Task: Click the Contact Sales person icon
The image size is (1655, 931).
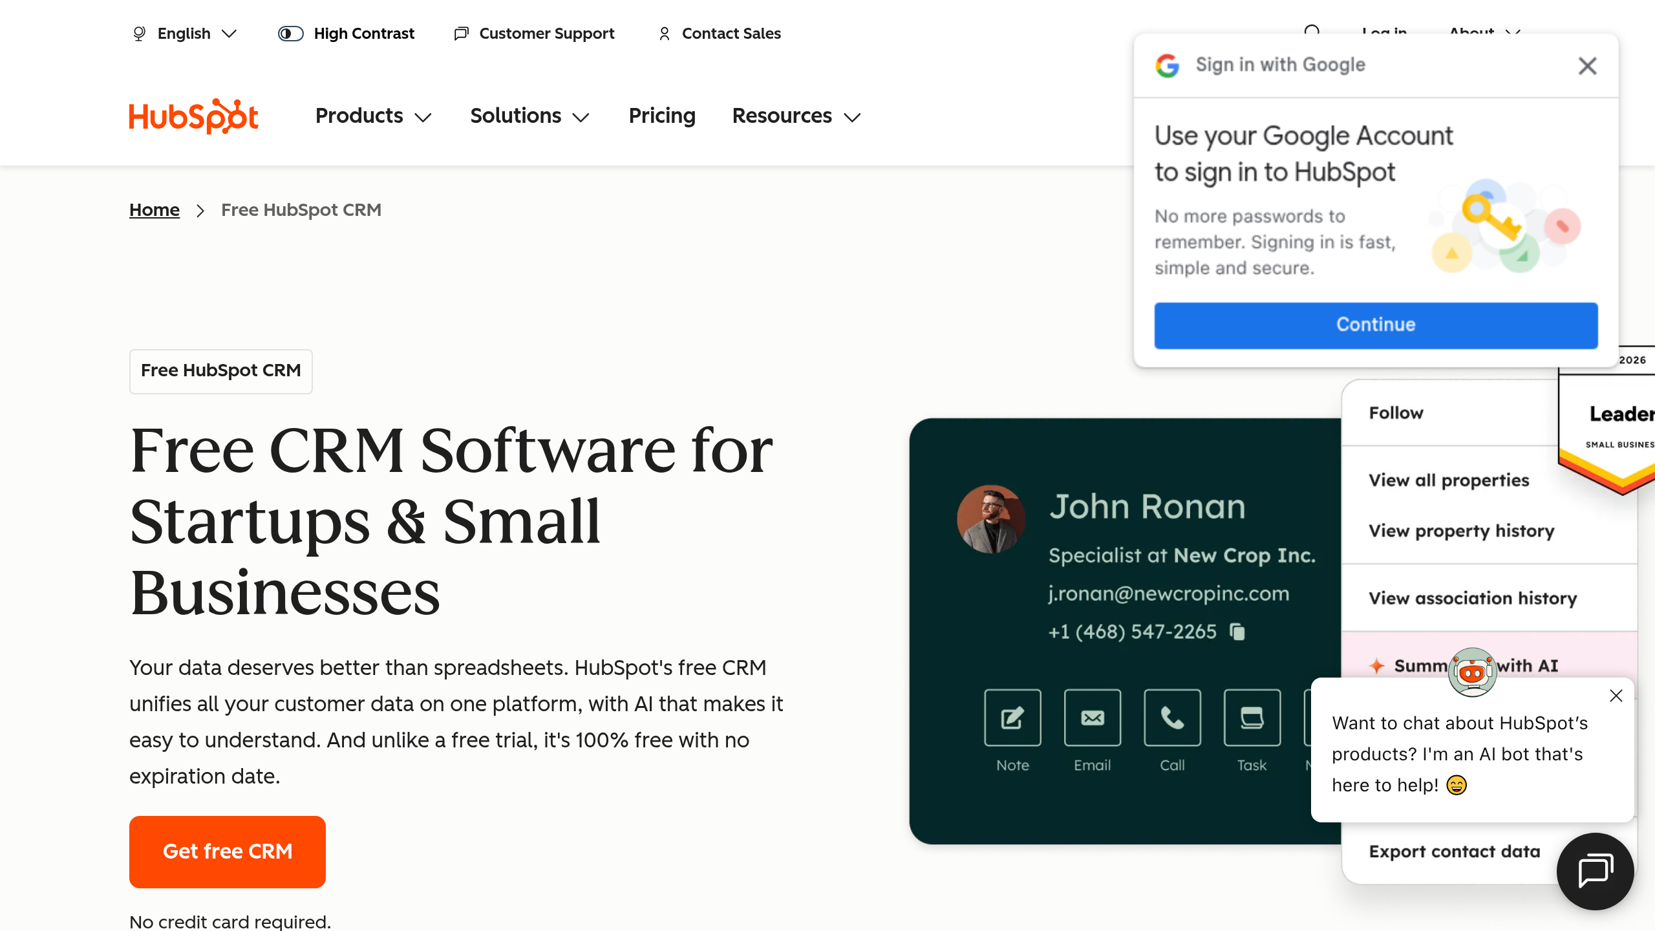Action: (x=664, y=34)
